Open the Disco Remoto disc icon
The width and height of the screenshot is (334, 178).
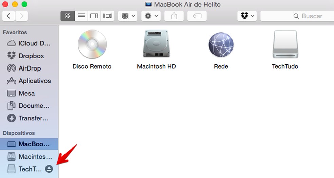click(x=92, y=45)
